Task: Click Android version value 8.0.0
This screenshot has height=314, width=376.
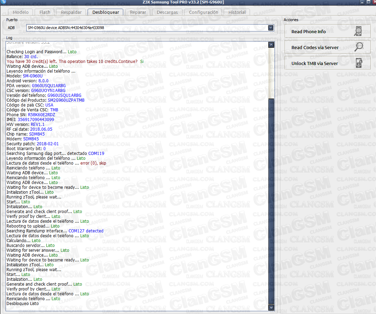Action: 43,81
